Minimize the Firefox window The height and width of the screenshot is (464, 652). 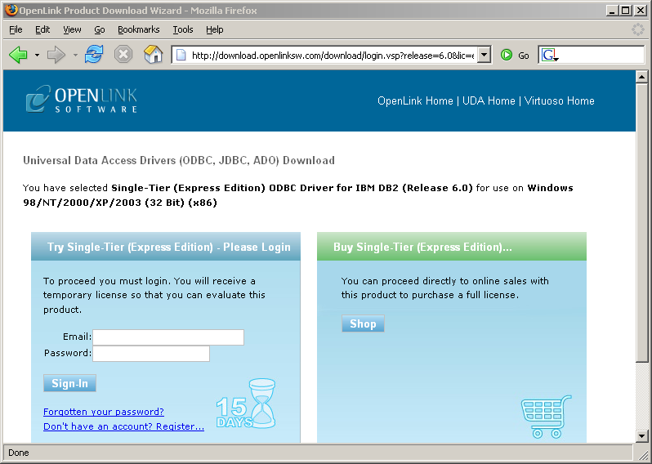click(x=612, y=11)
